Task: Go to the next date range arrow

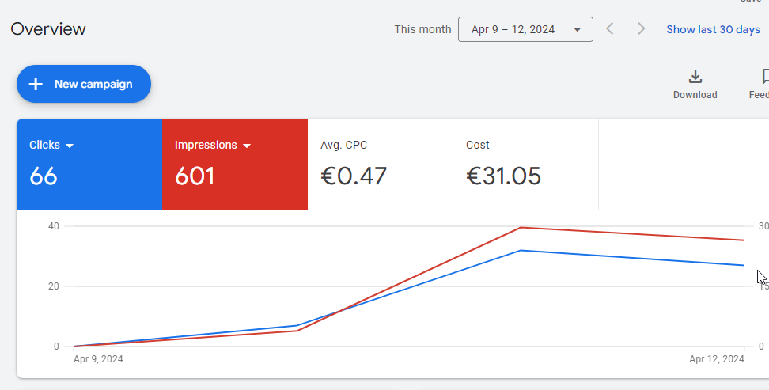Action: (x=641, y=29)
